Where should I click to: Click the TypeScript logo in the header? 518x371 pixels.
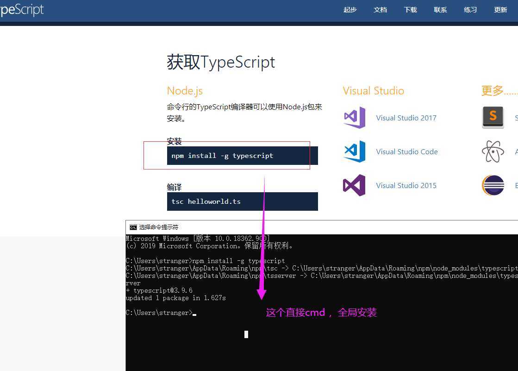click(x=22, y=10)
